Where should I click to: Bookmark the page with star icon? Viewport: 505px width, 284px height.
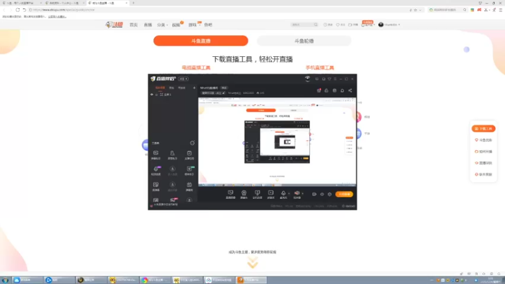pyautogui.click(x=415, y=10)
